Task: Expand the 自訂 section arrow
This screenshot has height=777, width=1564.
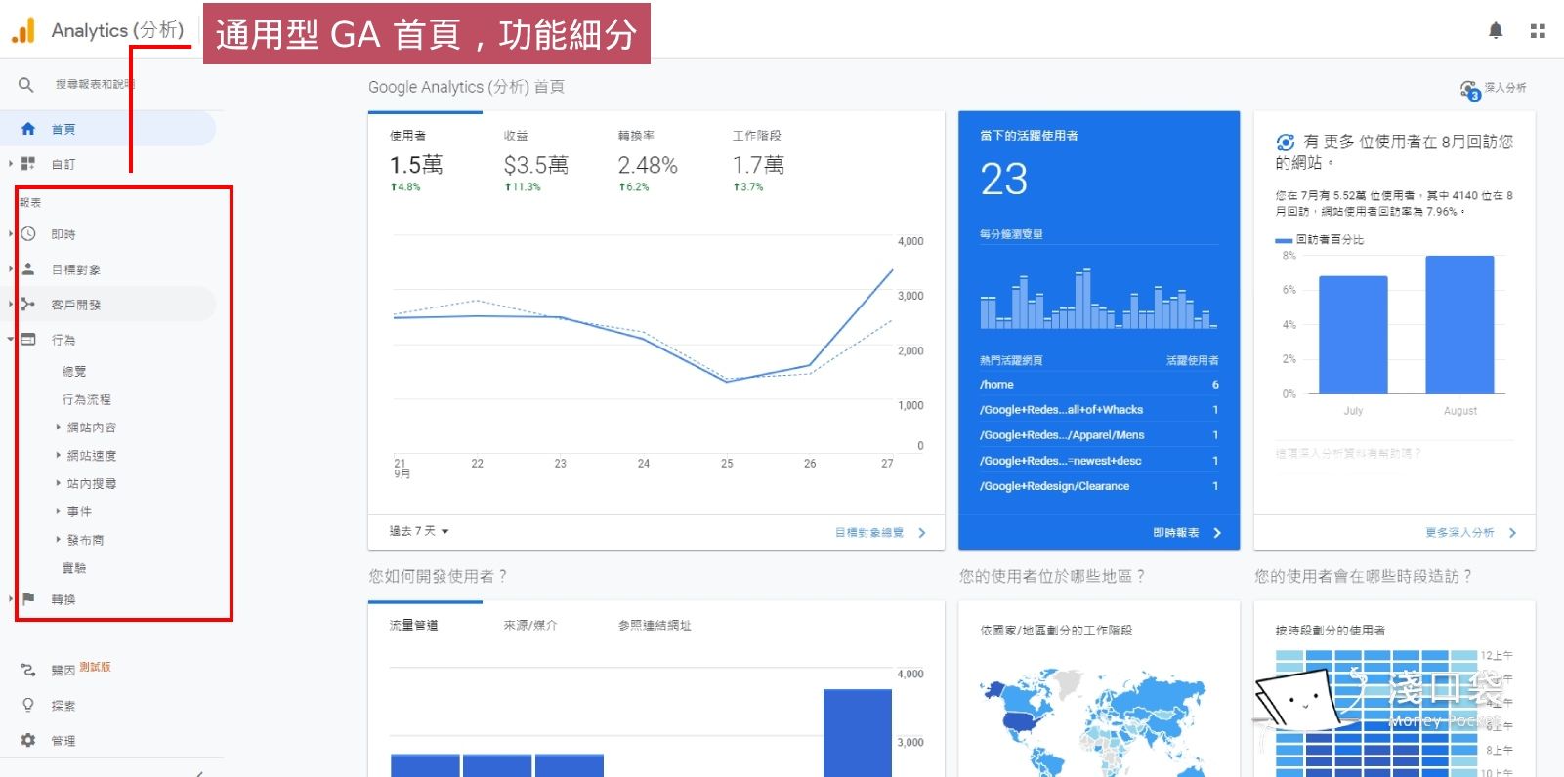Action: [11, 164]
